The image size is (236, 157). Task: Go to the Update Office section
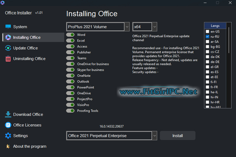(25, 48)
